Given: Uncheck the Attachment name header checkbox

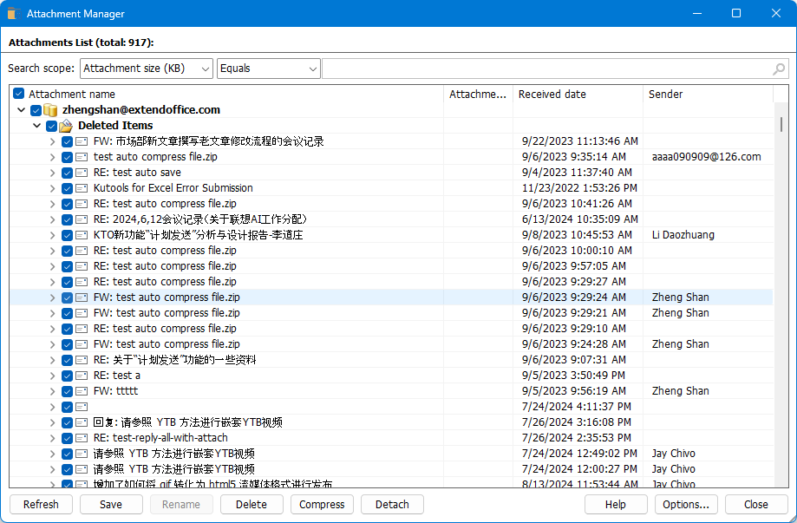Looking at the screenshot, I should [x=19, y=94].
